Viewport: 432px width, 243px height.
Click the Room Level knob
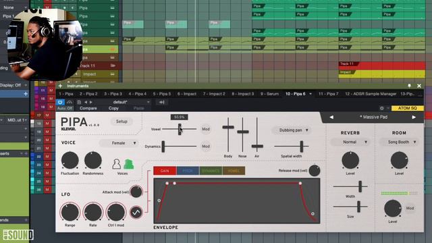point(399,161)
